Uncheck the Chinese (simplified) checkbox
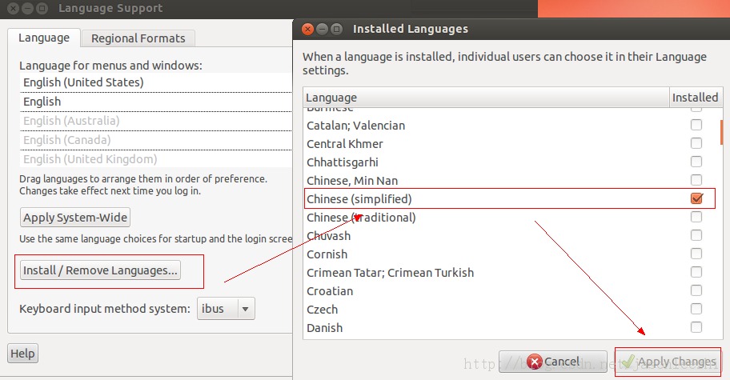The image size is (730, 380). (x=696, y=198)
